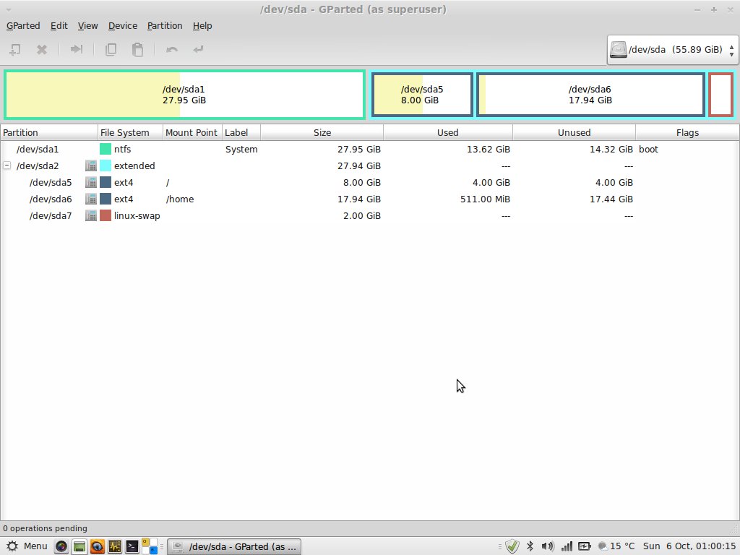This screenshot has height=555, width=740.
Task: Click the Unused column header
Action: click(x=574, y=133)
